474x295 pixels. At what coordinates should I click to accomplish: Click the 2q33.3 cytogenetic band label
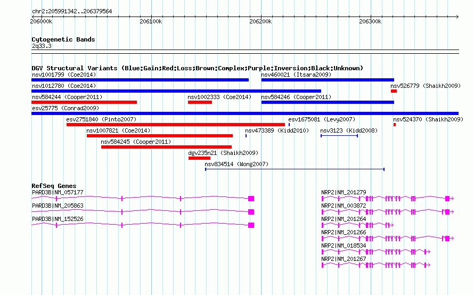tap(42, 46)
